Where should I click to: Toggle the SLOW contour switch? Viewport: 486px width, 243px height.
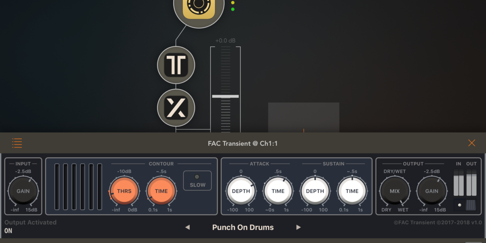197,181
